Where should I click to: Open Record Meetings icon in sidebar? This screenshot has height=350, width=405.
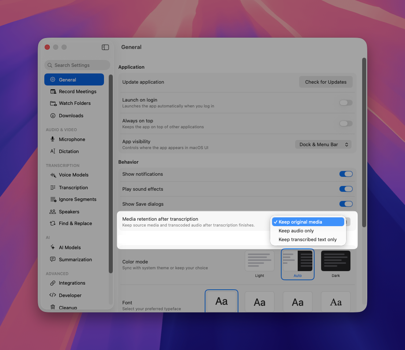click(x=53, y=91)
